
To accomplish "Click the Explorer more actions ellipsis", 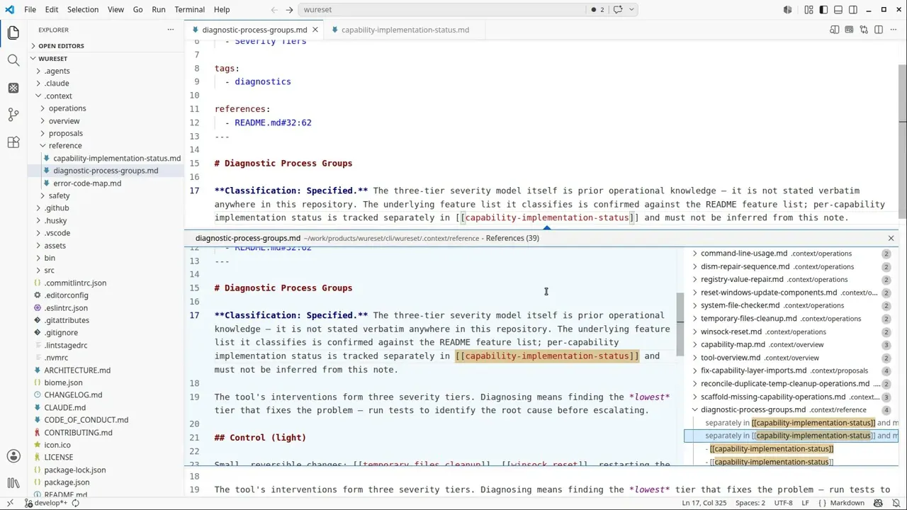I will coord(171,30).
